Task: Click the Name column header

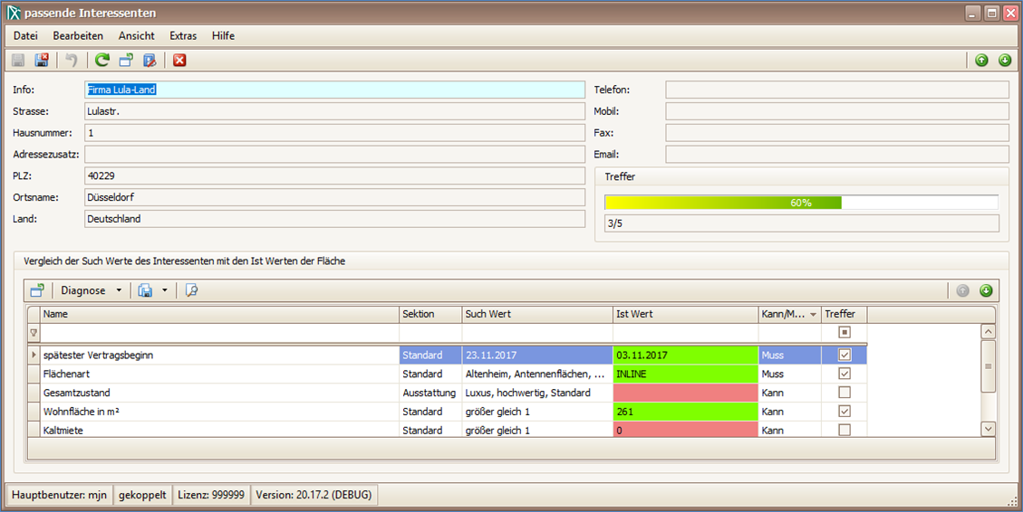Action: [x=219, y=314]
